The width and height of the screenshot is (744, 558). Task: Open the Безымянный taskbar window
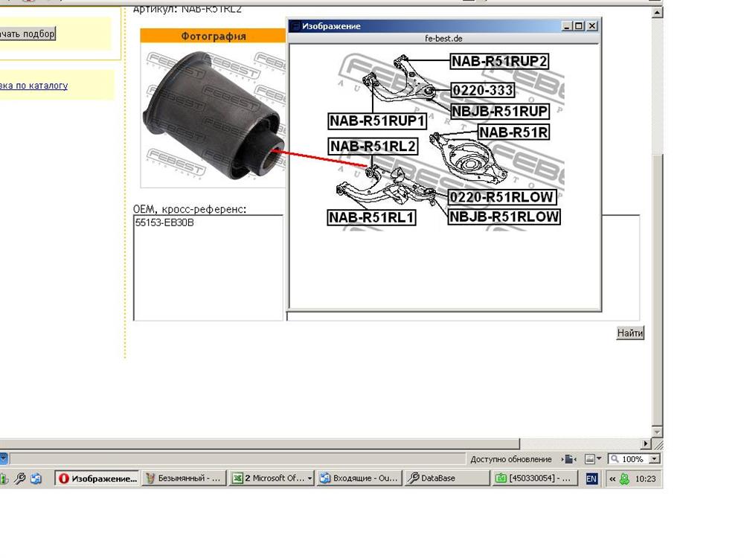(184, 478)
